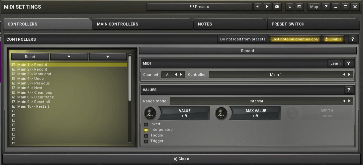Image resolution: width=363 pixels, height=165 pixels.
Task: Switch to the Notes tab
Action: (230, 24)
